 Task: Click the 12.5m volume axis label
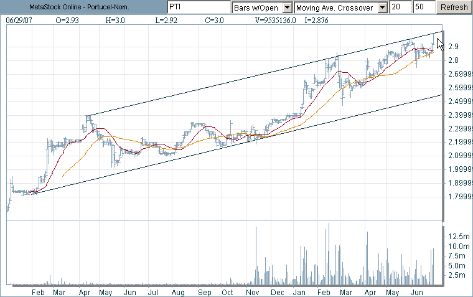click(457, 237)
